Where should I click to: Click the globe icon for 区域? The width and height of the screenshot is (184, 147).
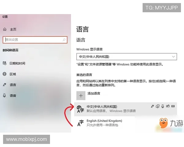pyautogui.click(x=5, y=74)
